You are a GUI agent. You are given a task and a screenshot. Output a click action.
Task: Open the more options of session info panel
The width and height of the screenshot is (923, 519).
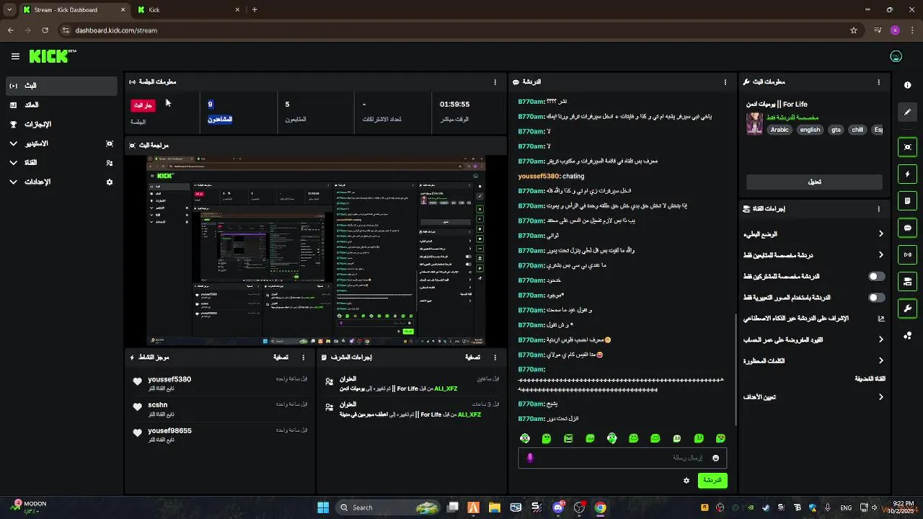coord(495,82)
